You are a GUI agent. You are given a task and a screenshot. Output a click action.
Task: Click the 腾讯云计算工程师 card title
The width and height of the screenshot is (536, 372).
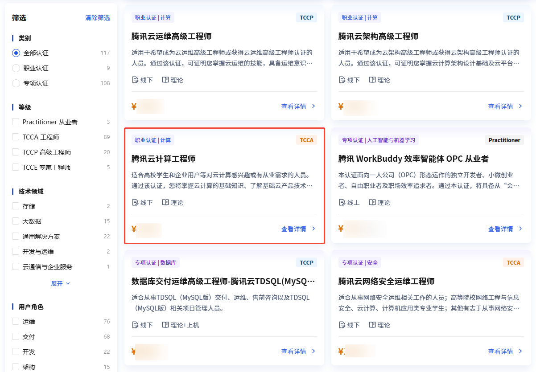coord(164,159)
